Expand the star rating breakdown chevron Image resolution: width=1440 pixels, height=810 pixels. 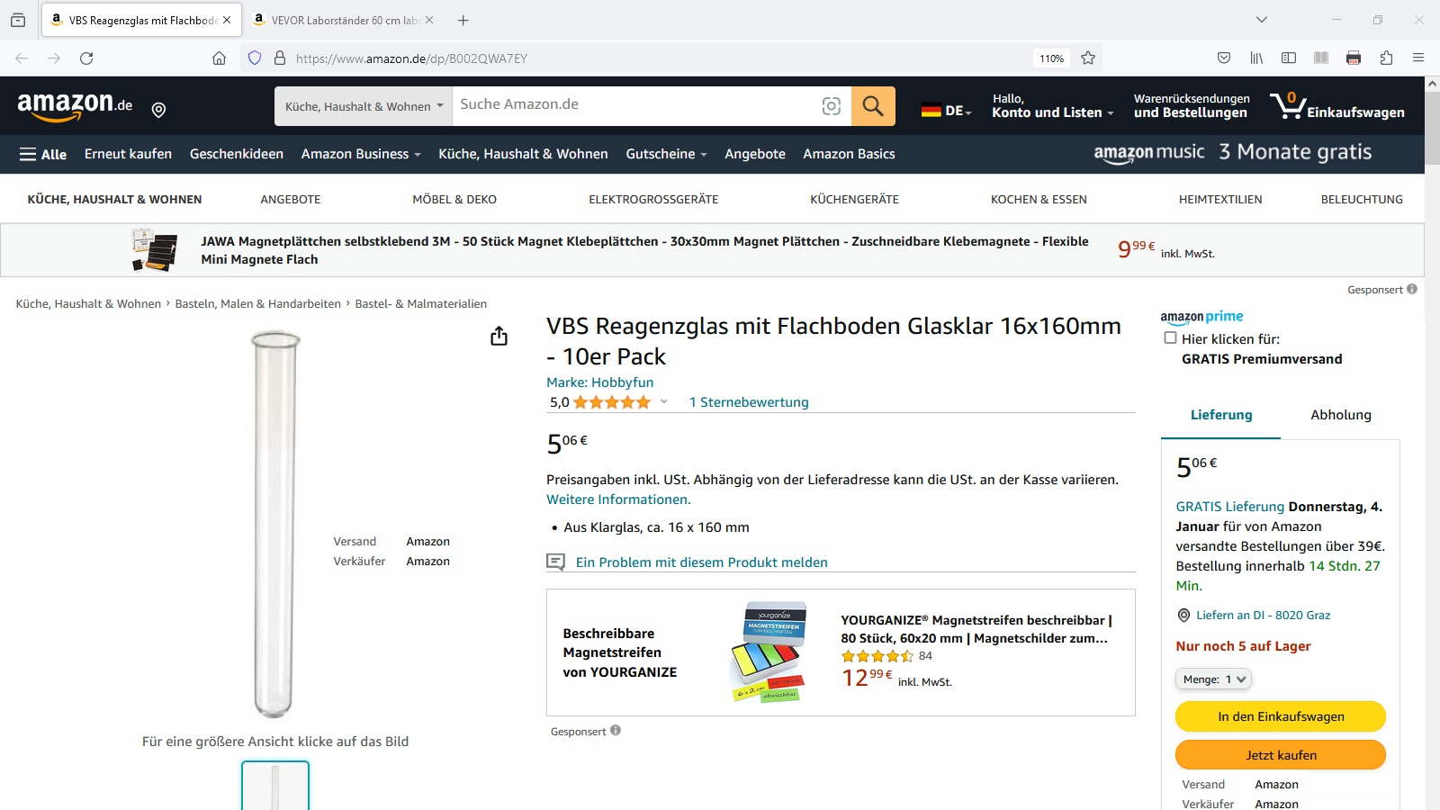click(664, 401)
